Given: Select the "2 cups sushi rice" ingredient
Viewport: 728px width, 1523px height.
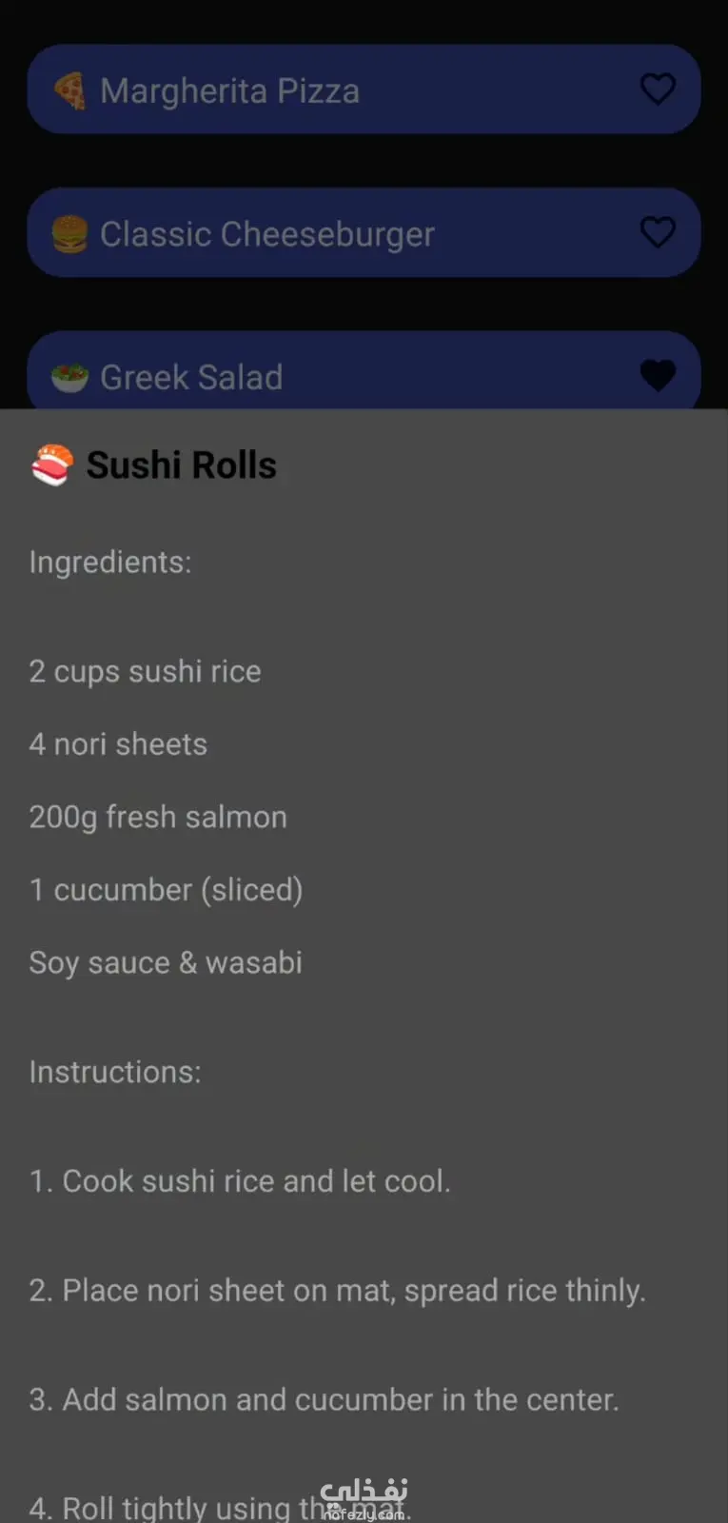Looking at the screenshot, I should pyautogui.click(x=145, y=671).
